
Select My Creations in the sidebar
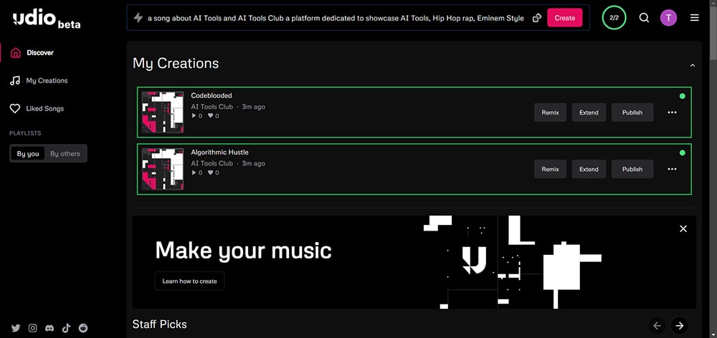pos(47,81)
